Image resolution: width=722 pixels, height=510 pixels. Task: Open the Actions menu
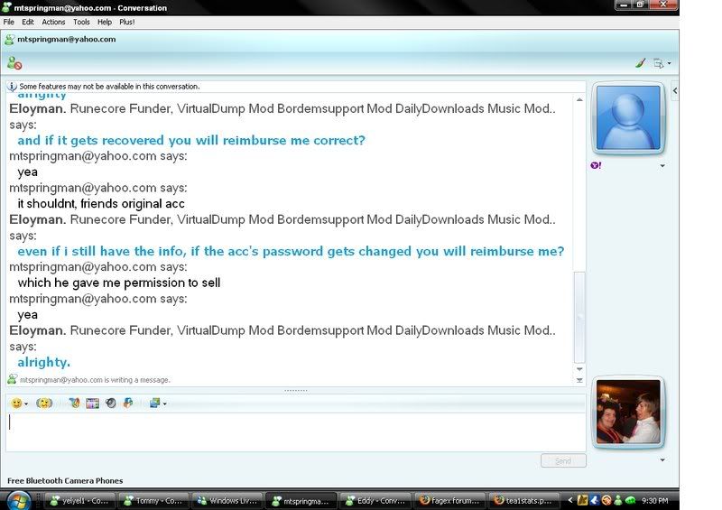point(53,22)
